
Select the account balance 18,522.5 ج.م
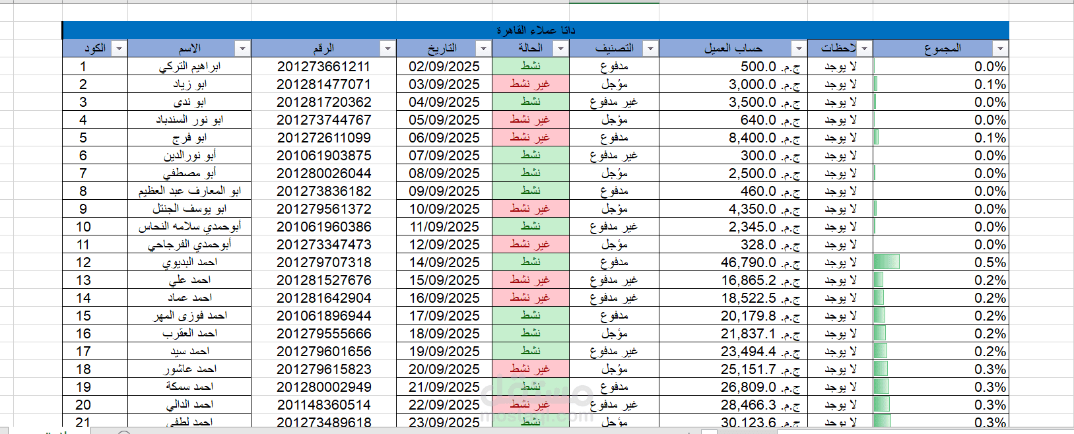(x=733, y=298)
